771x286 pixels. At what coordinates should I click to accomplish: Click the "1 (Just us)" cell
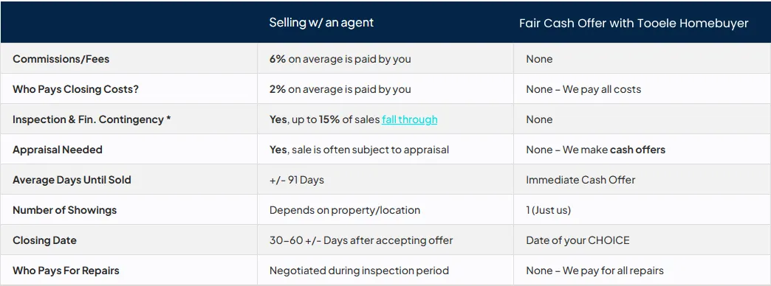coord(548,210)
